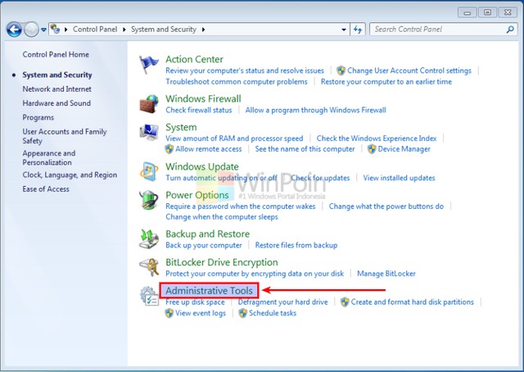
Task: Open Ease of Access category
Action: tap(46, 189)
